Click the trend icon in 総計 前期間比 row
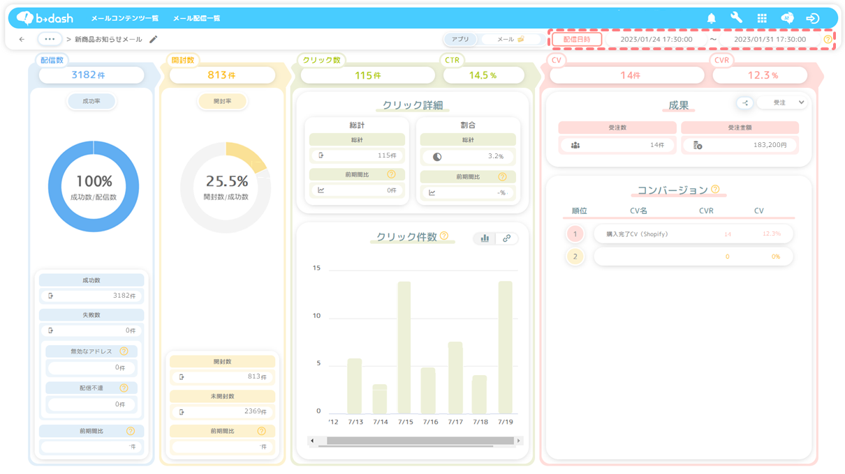 click(321, 190)
